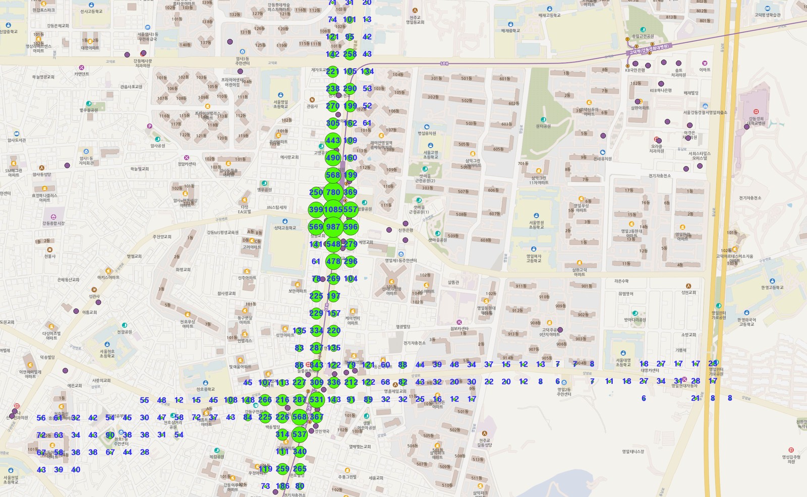Click the parking P icon above 암사공원
The image size is (807, 497).
(x=149, y=126)
